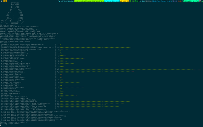Select the yellow workspace tag icon

pos(5,1)
